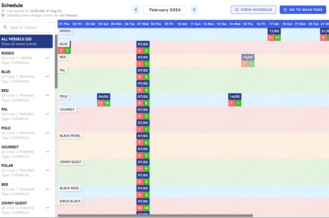Click SIRIUS BLACK row label in timeline

tap(70, 201)
